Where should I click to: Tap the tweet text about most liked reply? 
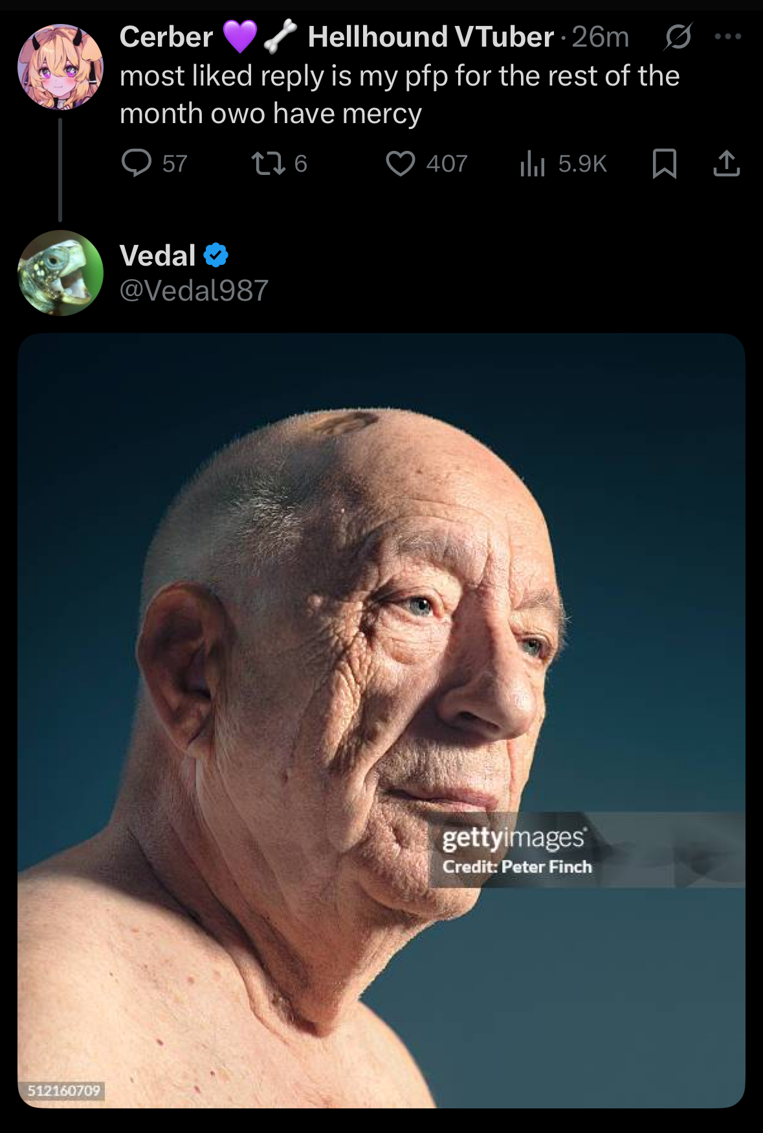pos(400,95)
